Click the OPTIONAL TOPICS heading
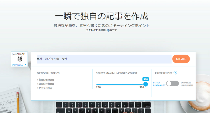This screenshot has width=210, height=113. coord(48,73)
